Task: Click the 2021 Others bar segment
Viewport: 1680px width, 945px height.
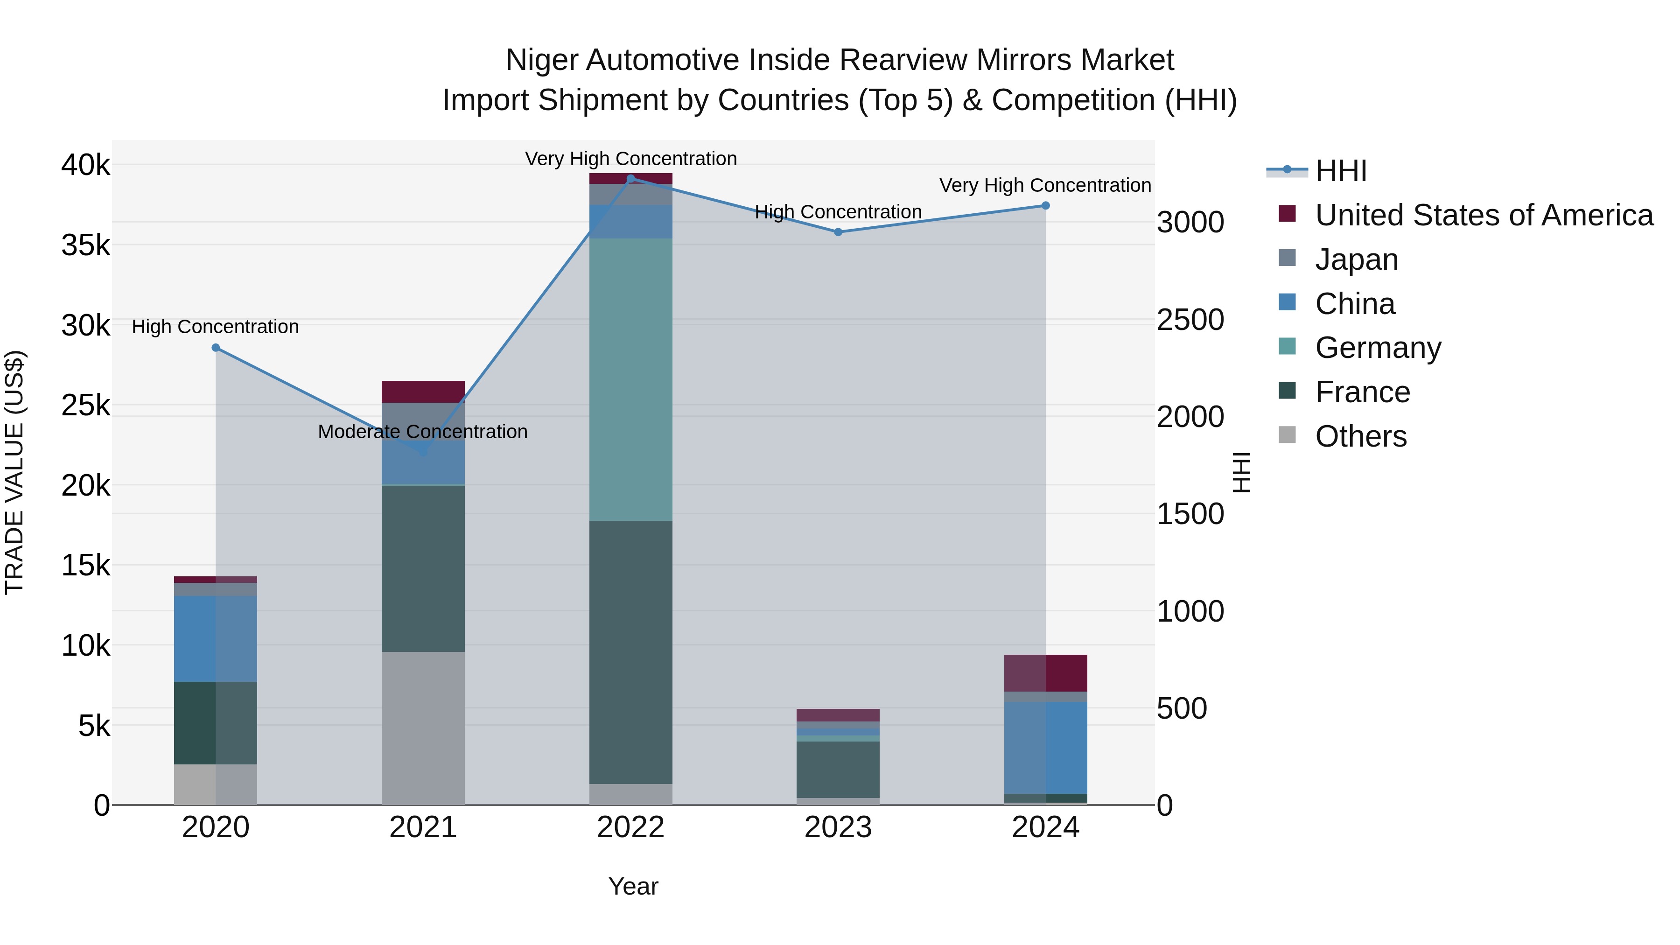Action: (423, 728)
